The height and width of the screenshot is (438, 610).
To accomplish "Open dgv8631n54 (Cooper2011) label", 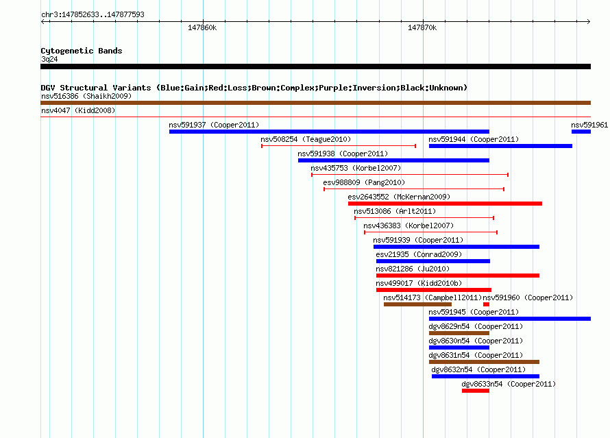I will (476, 355).
